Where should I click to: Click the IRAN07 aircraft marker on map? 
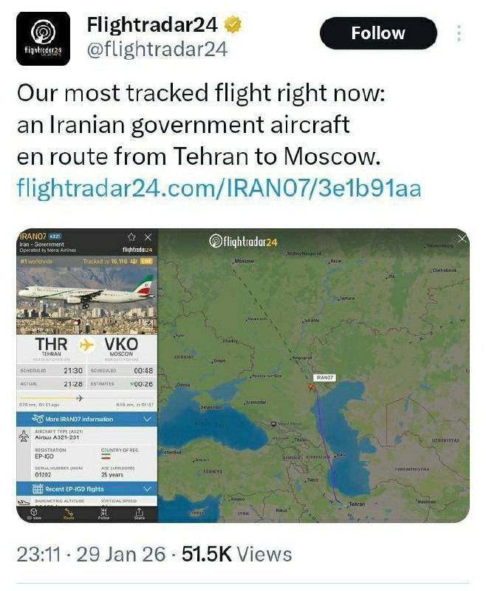tap(312, 385)
